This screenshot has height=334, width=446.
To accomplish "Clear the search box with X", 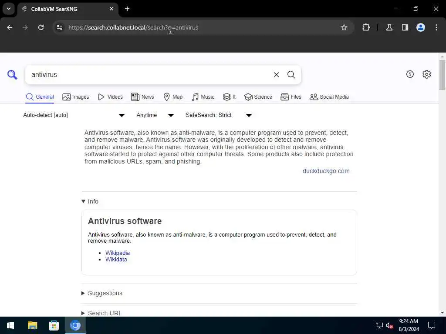I will point(276,75).
